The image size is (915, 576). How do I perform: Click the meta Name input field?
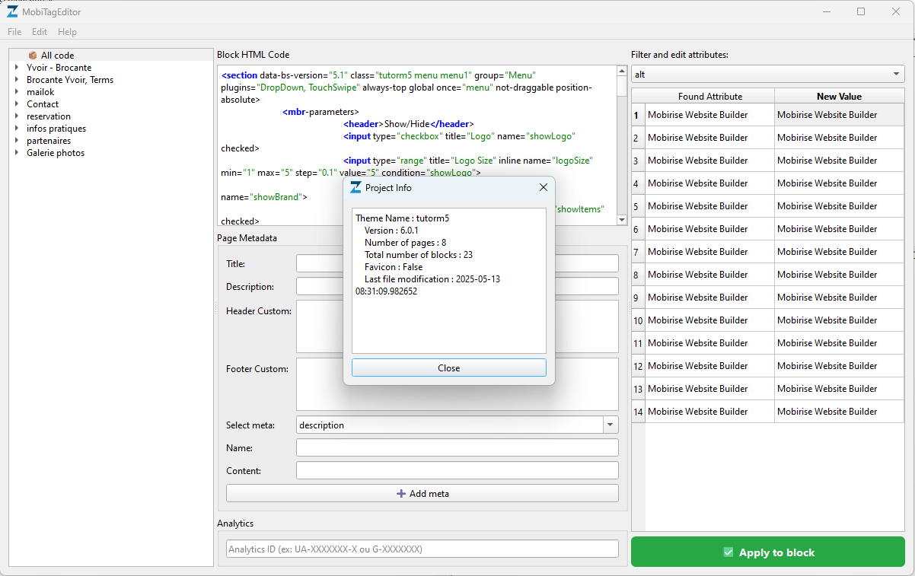click(x=457, y=447)
